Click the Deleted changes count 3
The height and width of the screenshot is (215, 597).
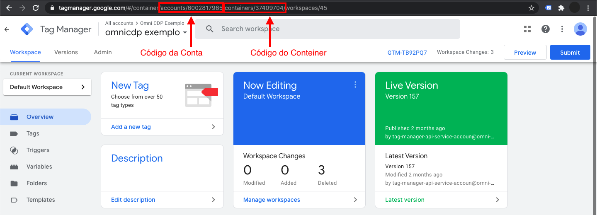click(321, 170)
